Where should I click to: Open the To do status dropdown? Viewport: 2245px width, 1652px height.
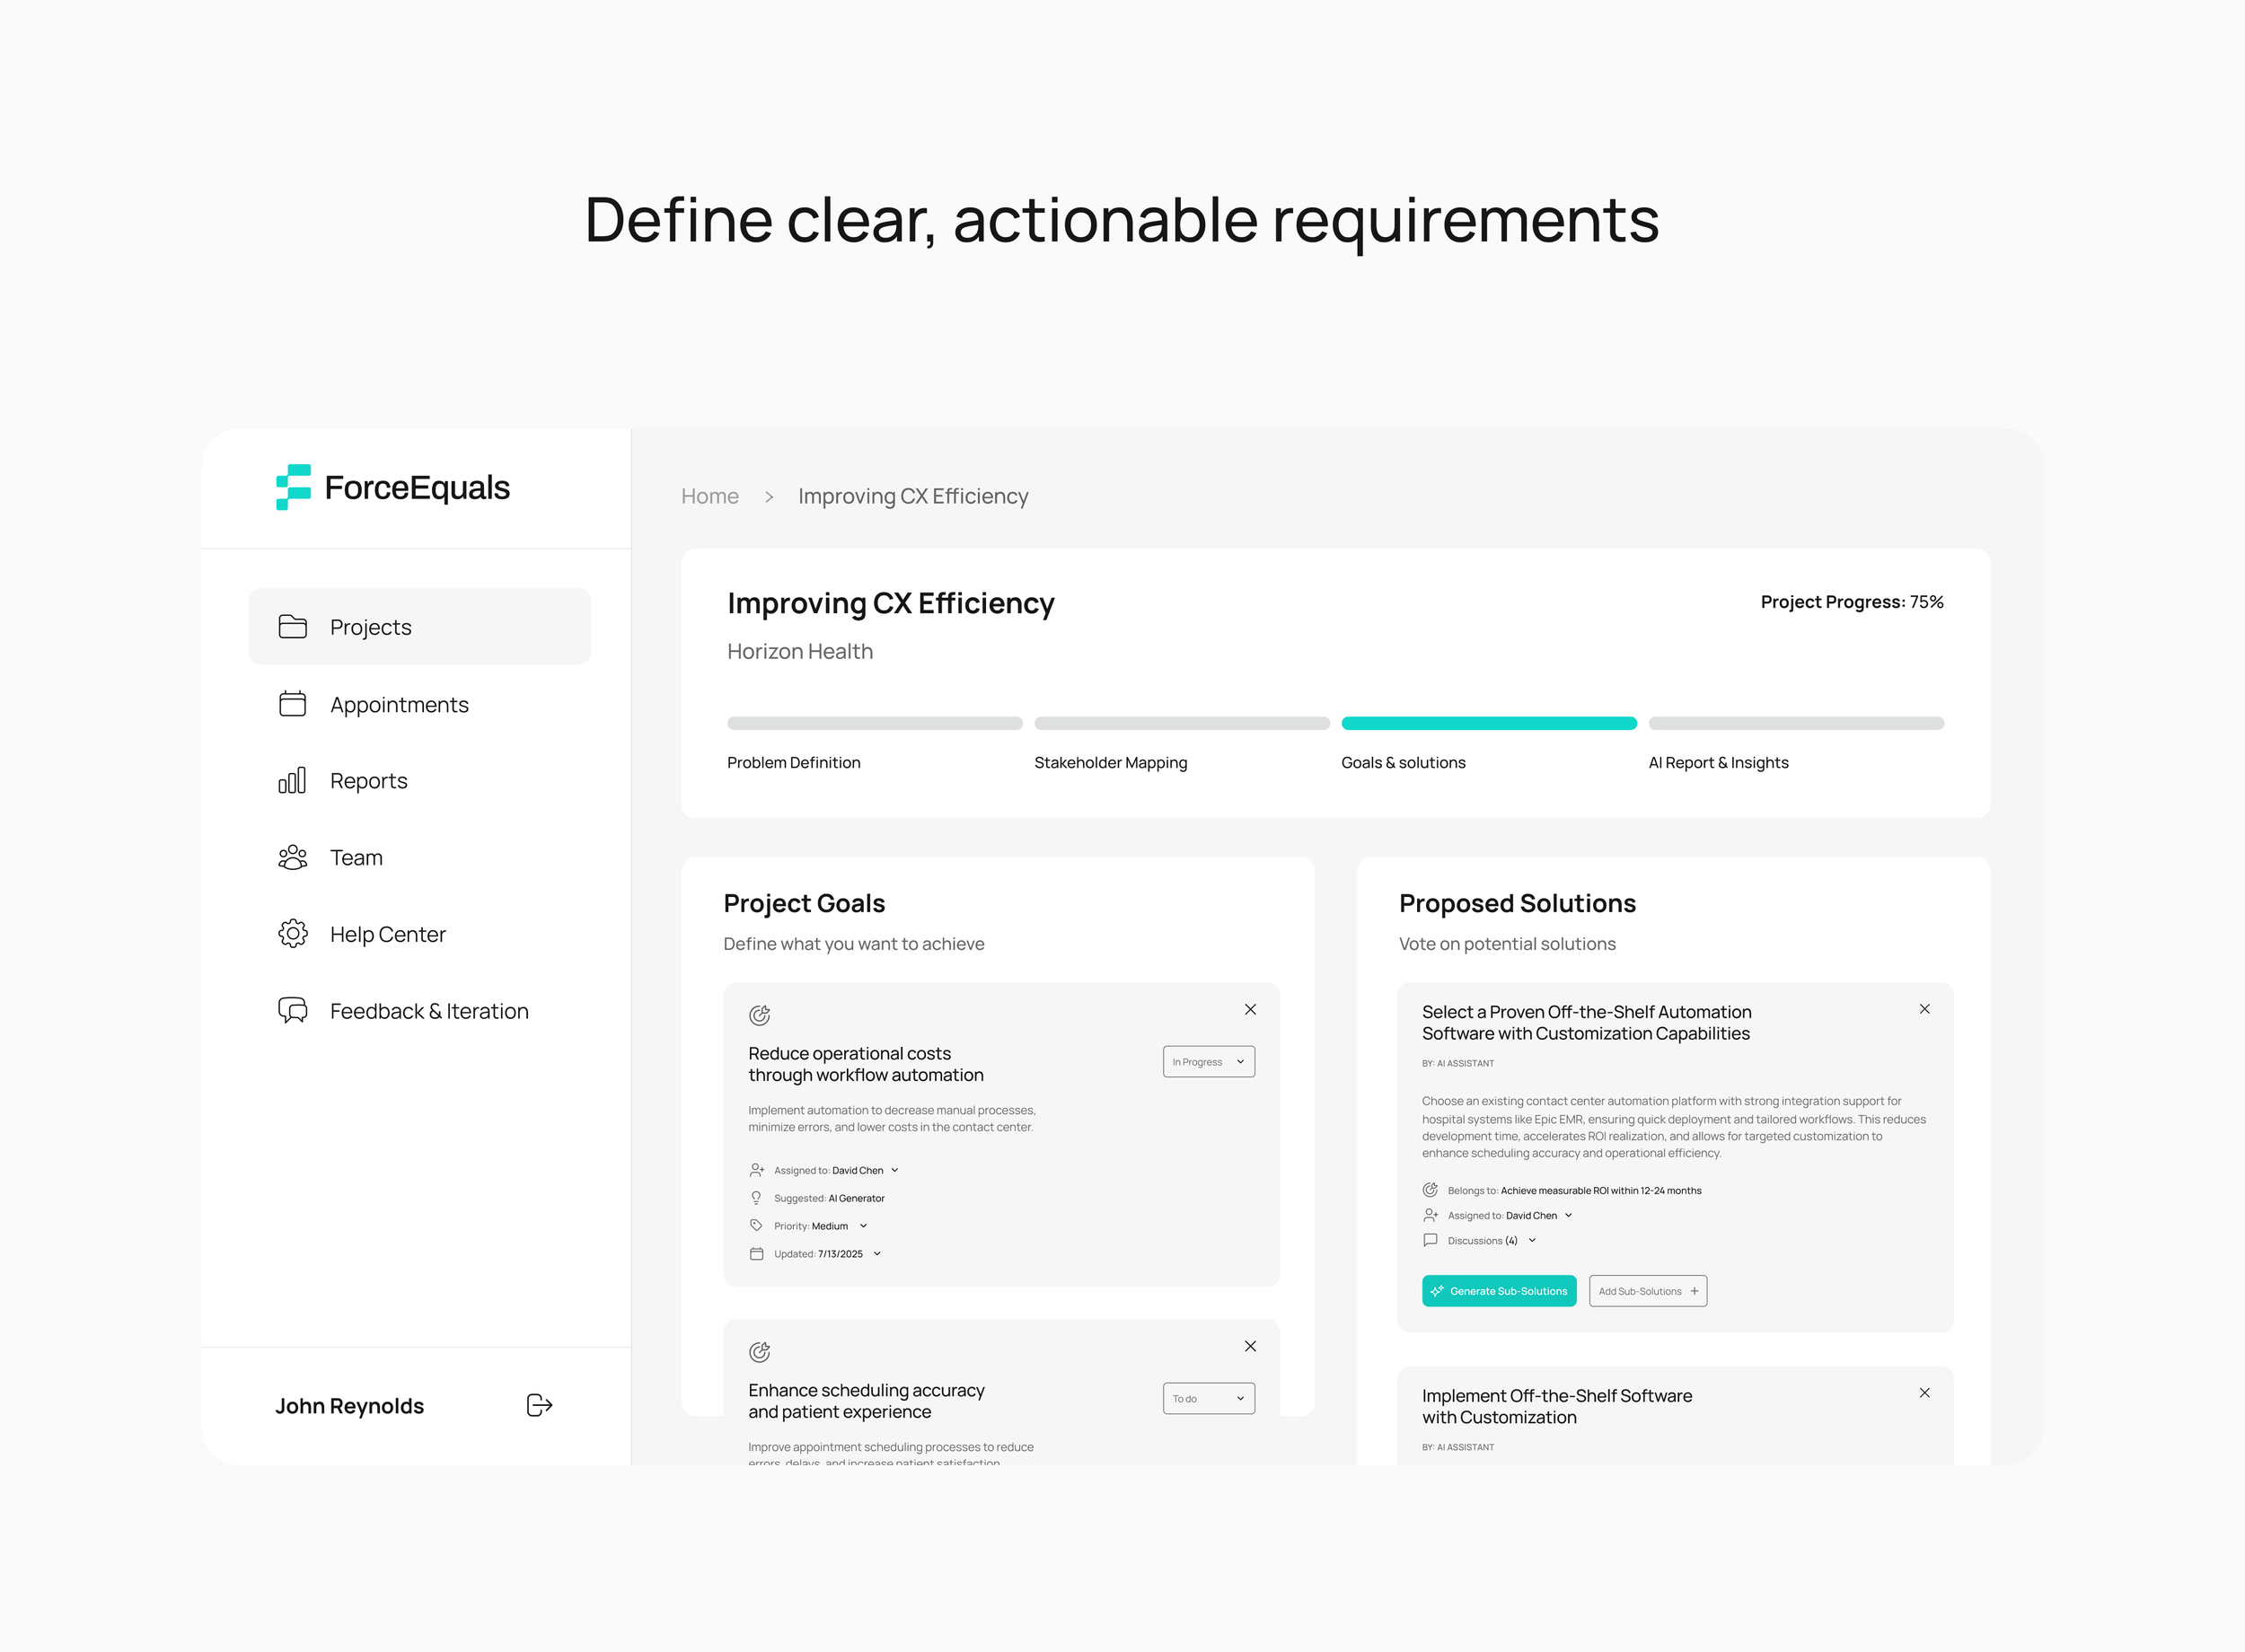click(x=1208, y=1399)
